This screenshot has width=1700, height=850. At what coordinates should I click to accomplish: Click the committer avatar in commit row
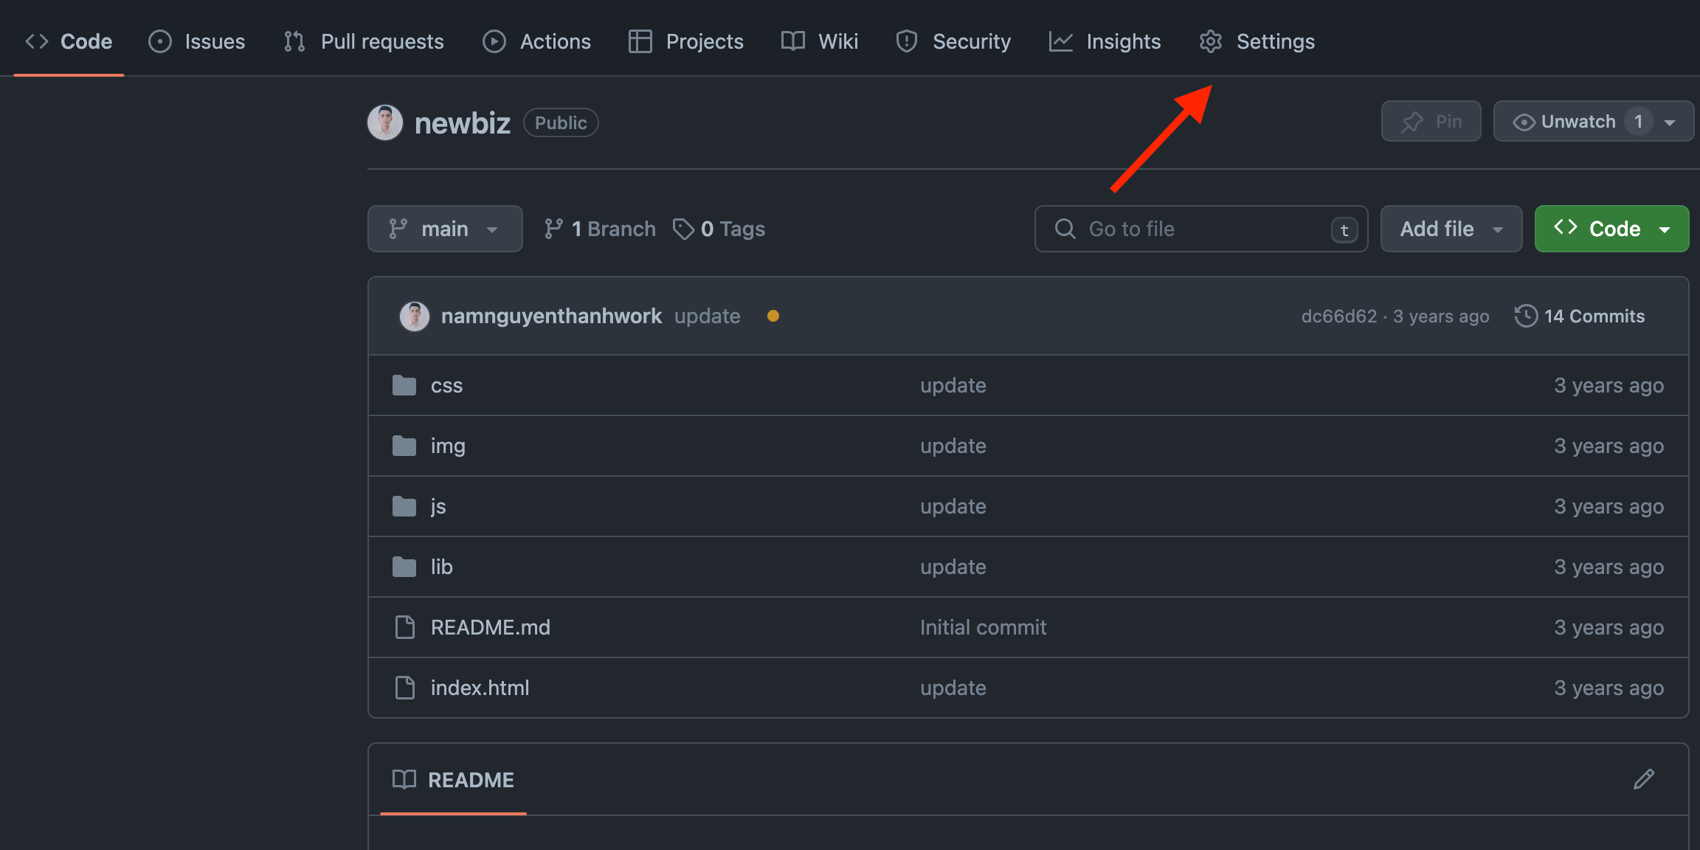click(415, 316)
